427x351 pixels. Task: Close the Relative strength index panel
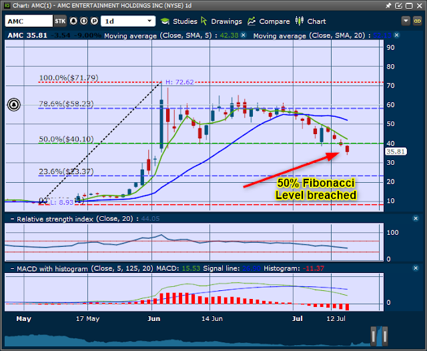point(416,218)
